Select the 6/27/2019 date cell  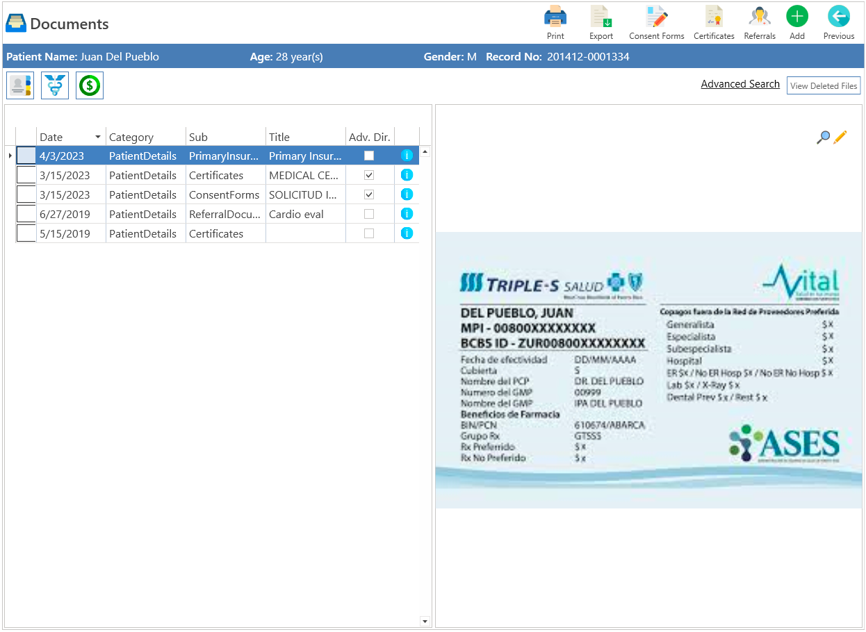click(x=71, y=214)
